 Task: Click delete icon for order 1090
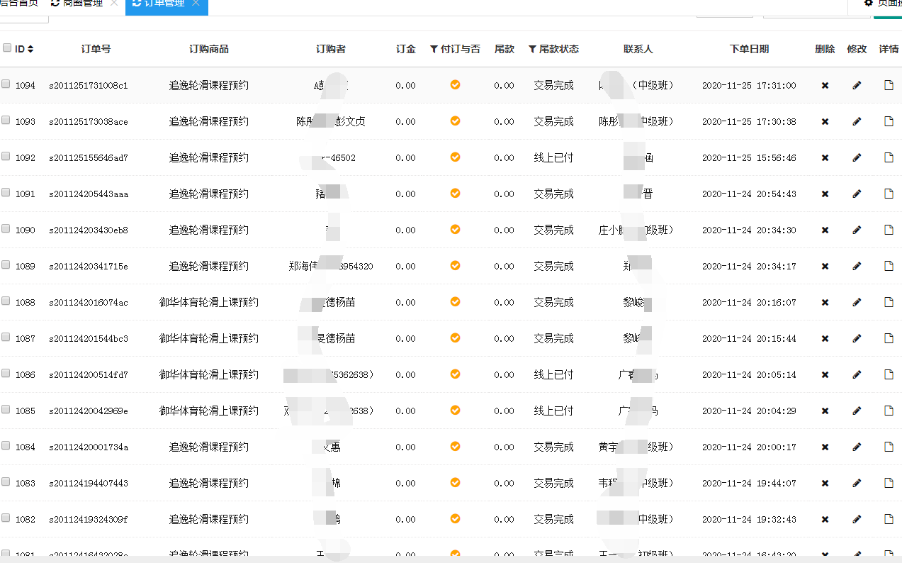[x=825, y=230]
